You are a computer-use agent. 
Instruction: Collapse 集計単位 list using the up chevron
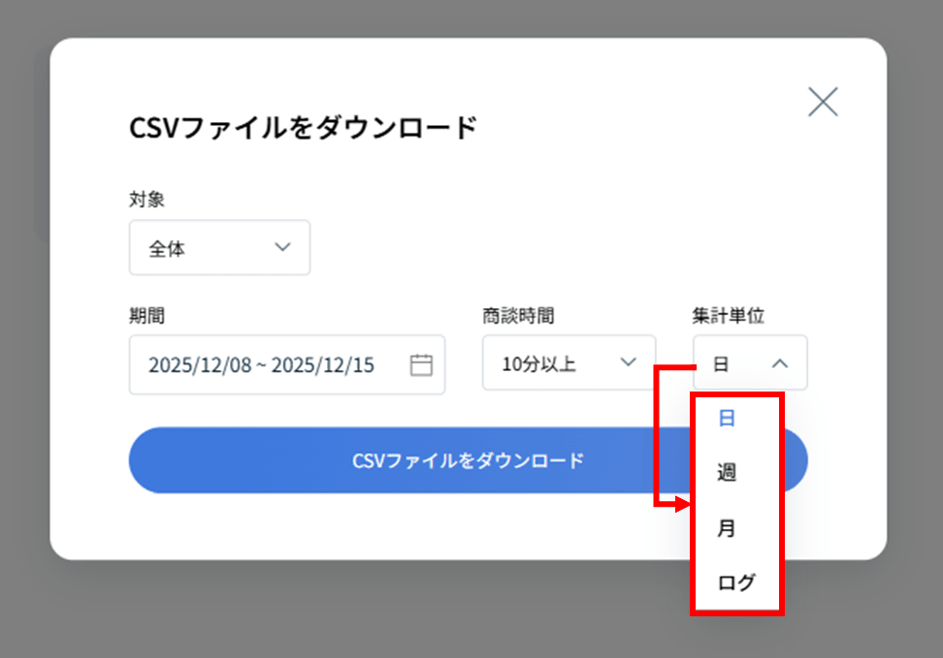click(x=780, y=363)
